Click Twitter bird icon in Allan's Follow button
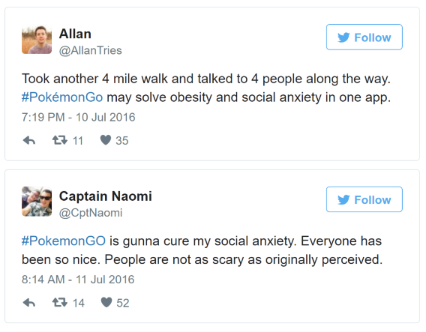Screen dimensions: 426x332 tap(343, 37)
